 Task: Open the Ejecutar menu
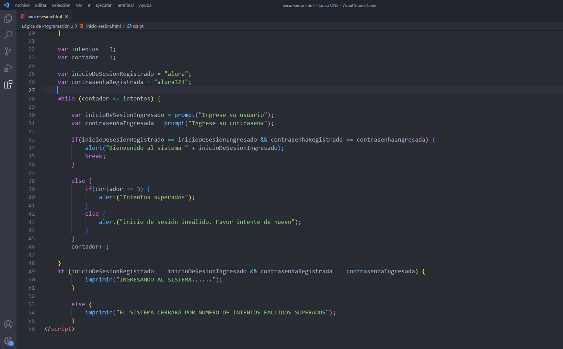104,5
